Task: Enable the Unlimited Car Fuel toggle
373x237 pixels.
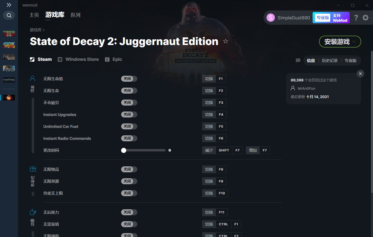Action: click(x=129, y=126)
